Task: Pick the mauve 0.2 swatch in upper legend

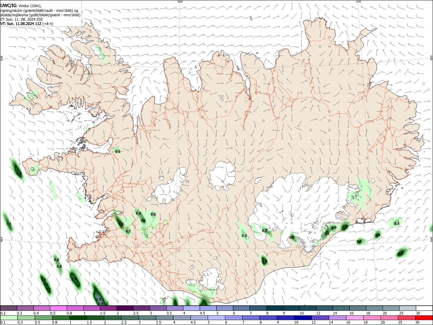Action: tap(9, 308)
